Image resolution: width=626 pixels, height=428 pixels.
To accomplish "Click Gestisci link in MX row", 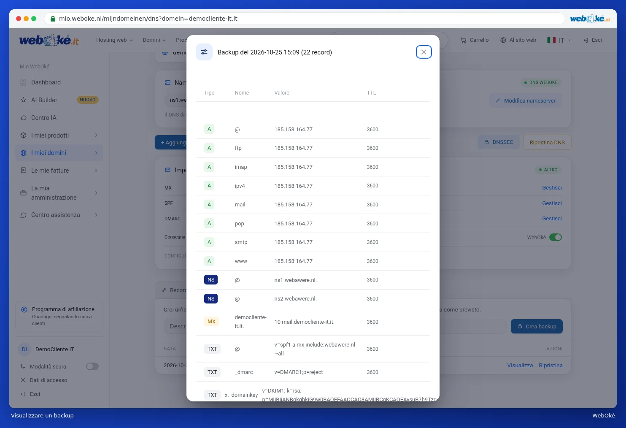I will pos(552,188).
